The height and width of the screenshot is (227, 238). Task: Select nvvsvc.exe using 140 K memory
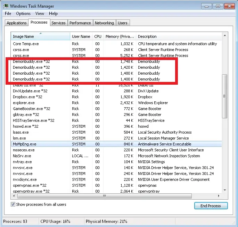pos(116,168)
